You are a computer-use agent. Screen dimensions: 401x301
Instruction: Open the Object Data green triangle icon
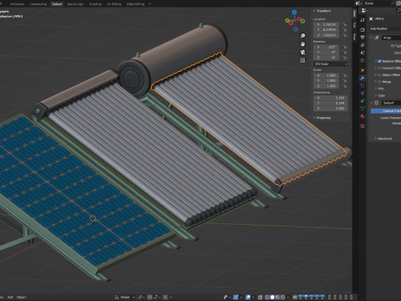click(x=363, y=109)
